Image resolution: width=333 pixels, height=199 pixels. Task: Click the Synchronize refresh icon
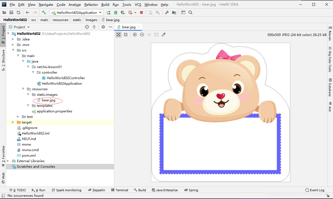point(19,12)
